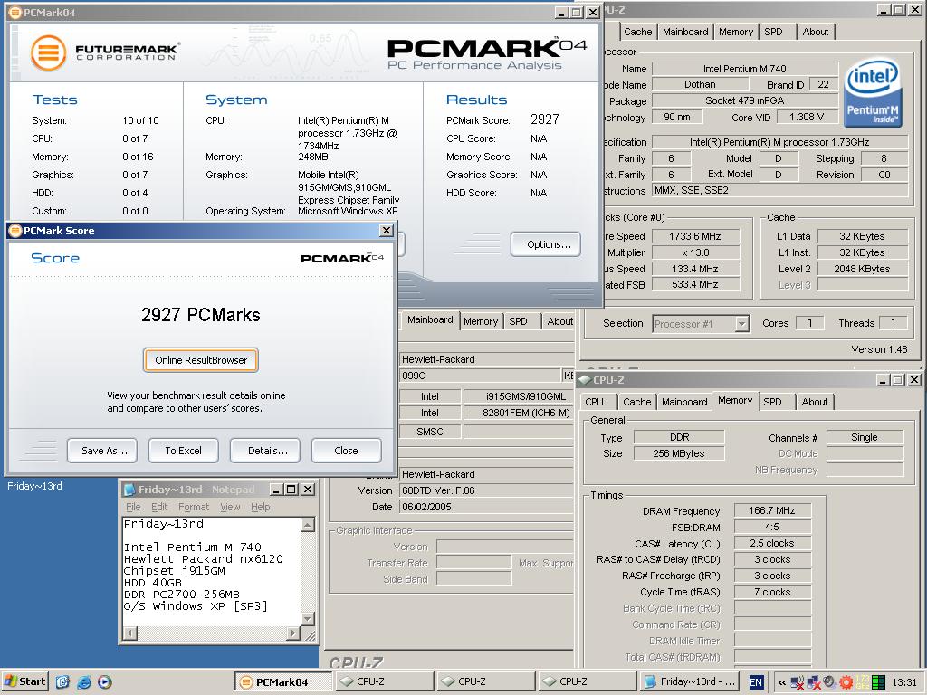
Task: Click Friday~13rd desktop label
Action: 34,486
